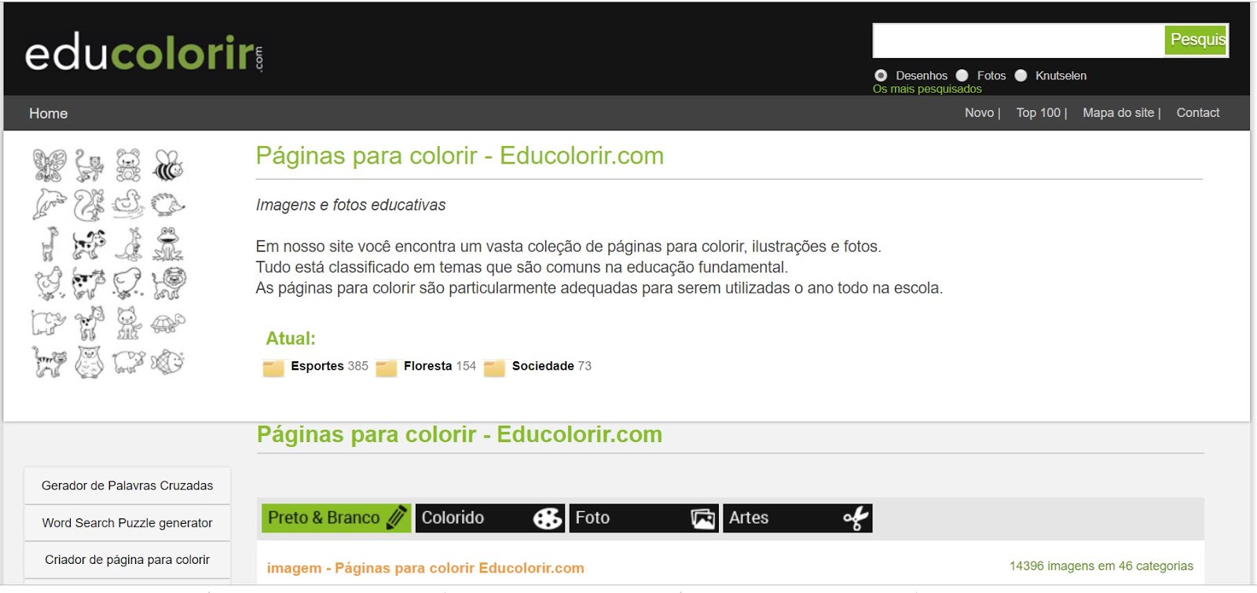This screenshot has height=593, width=1257.
Task: Switch to the Preto & Branco tab
Action: [336, 518]
